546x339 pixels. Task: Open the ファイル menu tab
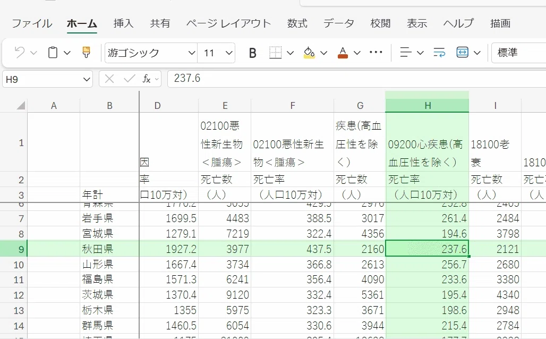click(x=32, y=23)
